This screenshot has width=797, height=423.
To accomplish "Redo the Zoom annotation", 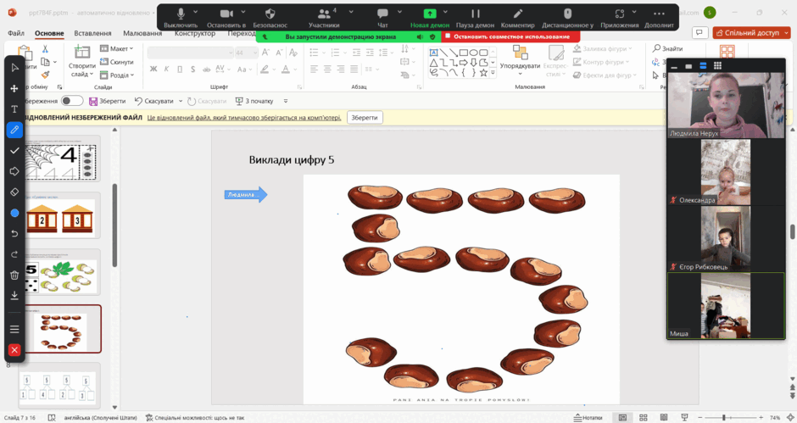I will click(x=14, y=254).
